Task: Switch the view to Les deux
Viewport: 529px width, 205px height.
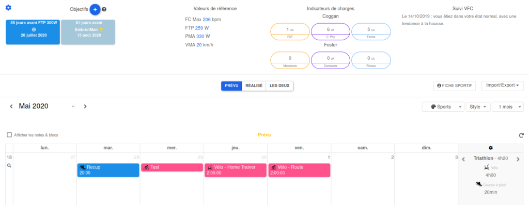Action: [x=279, y=86]
